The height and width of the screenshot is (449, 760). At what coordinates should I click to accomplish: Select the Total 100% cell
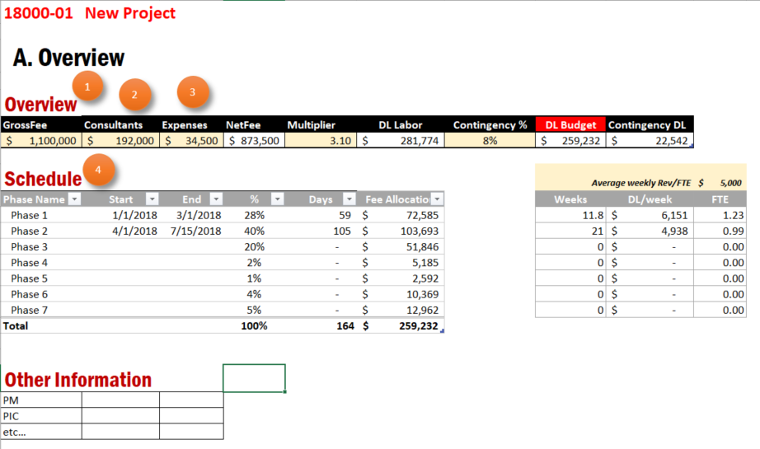[254, 326]
